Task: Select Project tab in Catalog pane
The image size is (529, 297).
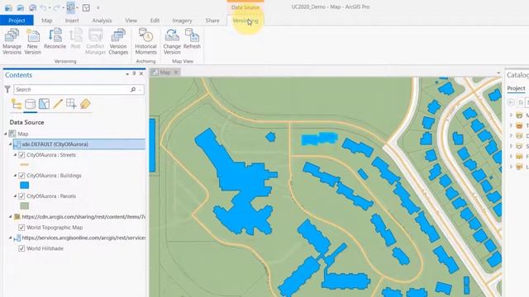Action: click(516, 88)
